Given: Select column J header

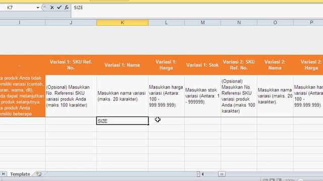Looking at the screenshot, I should click(x=71, y=23).
